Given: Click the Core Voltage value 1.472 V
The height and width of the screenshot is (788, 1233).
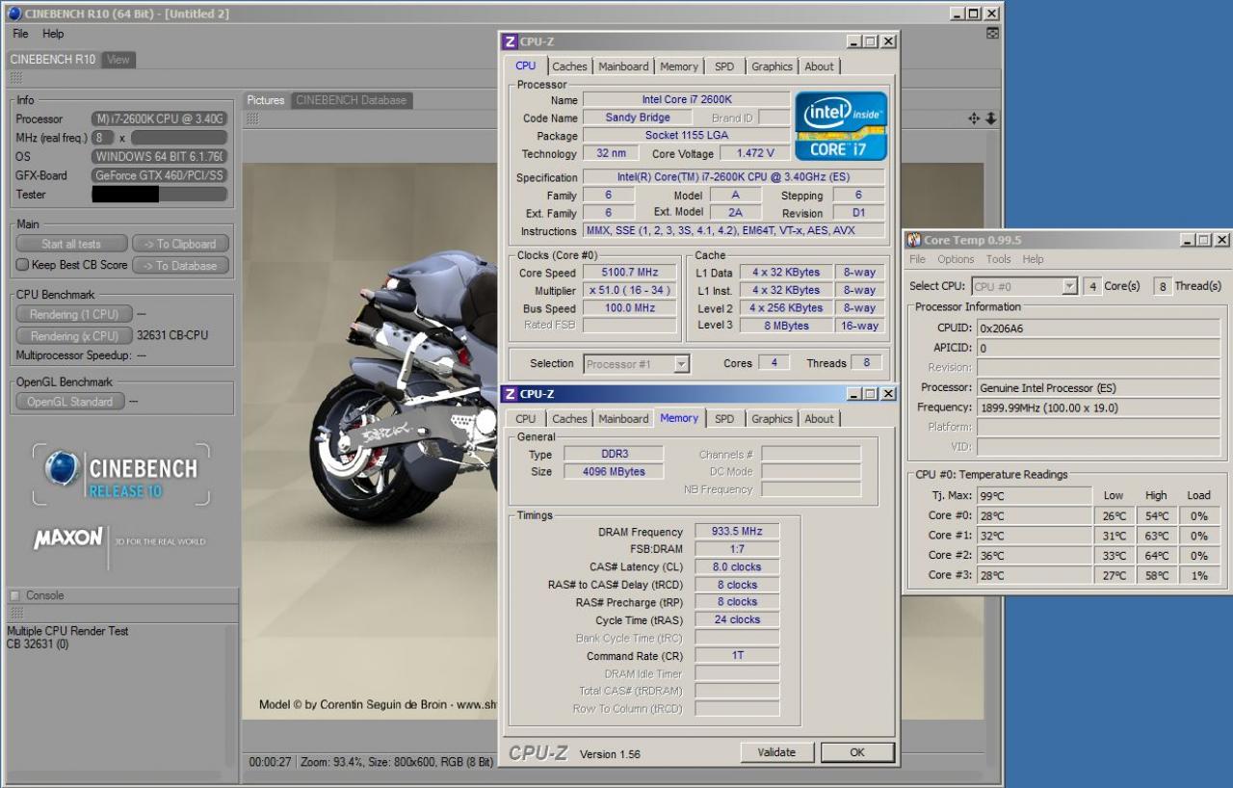Looking at the screenshot, I should pos(755,153).
